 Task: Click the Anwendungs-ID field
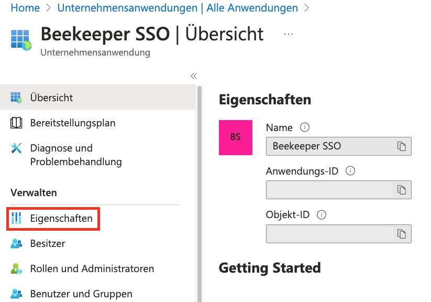(x=339, y=190)
